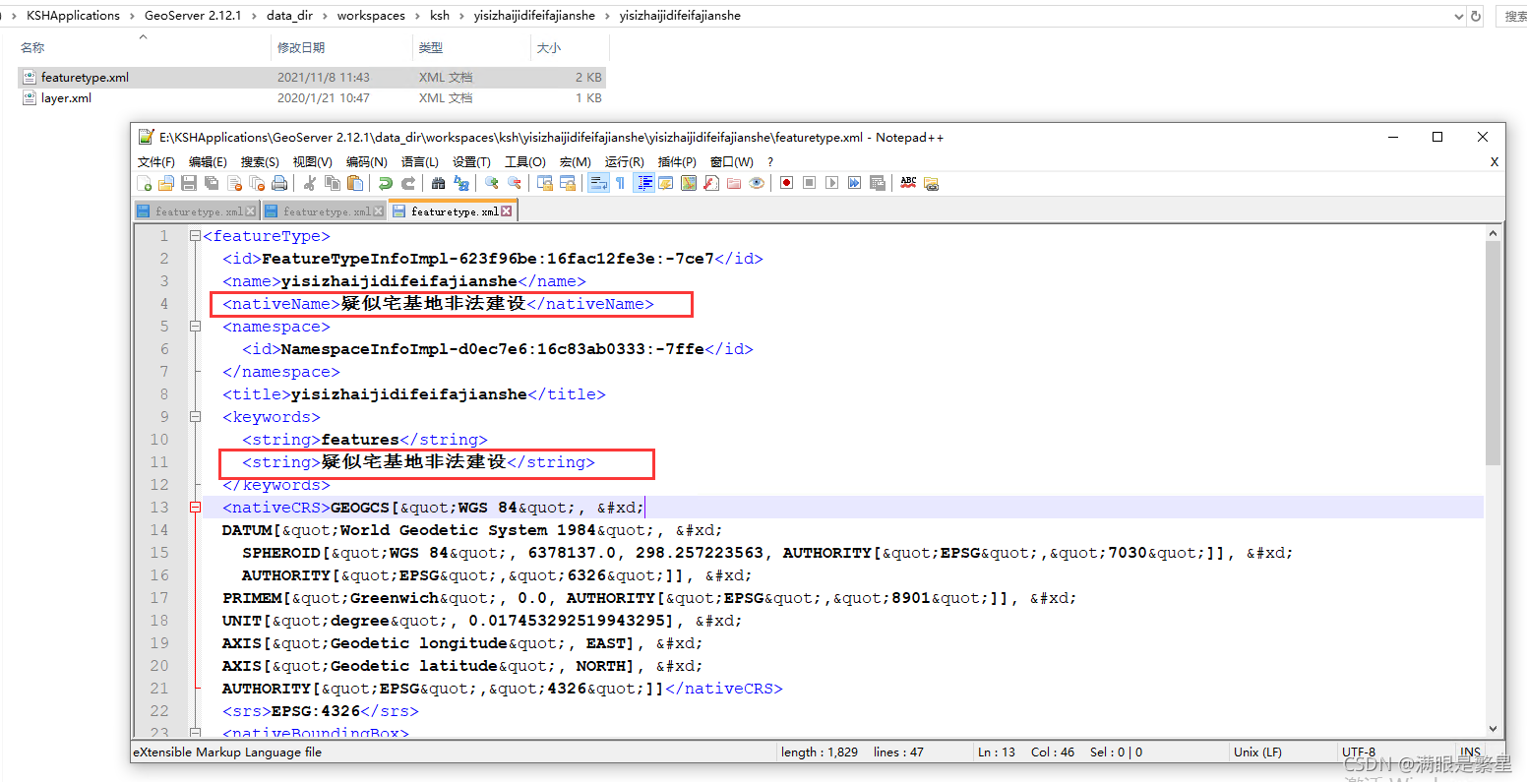Toggle word wrap in the toolbar

598,183
